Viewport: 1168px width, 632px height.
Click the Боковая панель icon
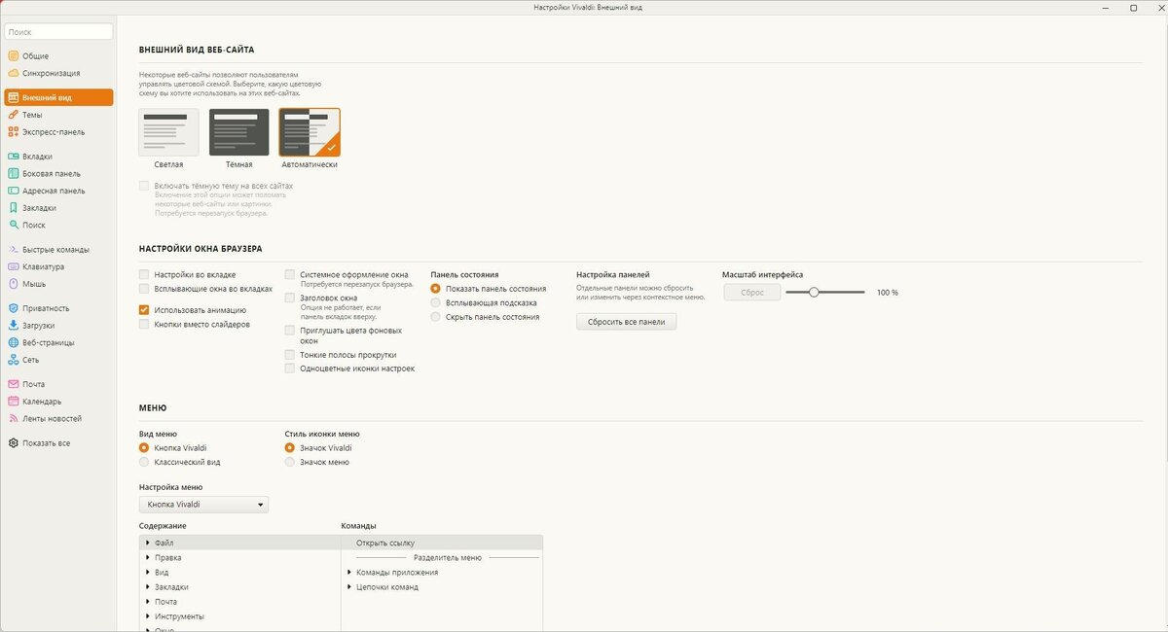(13, 174)
